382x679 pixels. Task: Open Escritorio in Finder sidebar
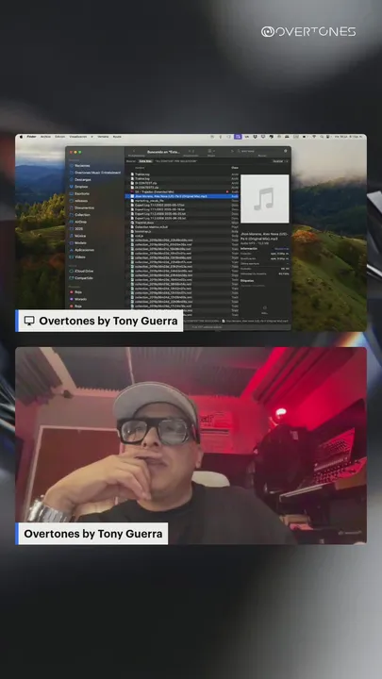coord(79,193)
